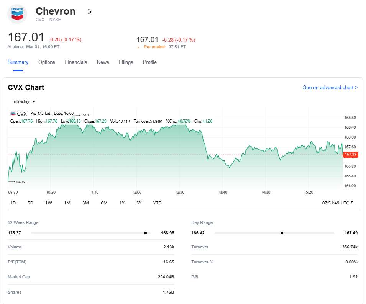Select the YTD chart range
Image resolution: width=366 pixels, height=304 pixels.
click(x=157, y=203)
